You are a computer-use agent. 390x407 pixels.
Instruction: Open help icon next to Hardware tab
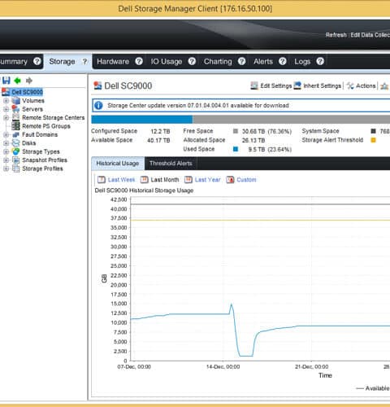click(139, 61)
